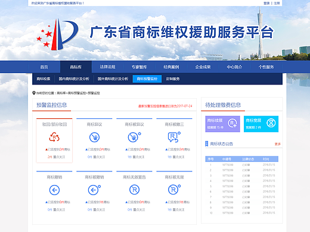Click the red 驳回/部分驳回 recycle icon
Viewport: 310px width, 232px height.
[x=54, y=137]
